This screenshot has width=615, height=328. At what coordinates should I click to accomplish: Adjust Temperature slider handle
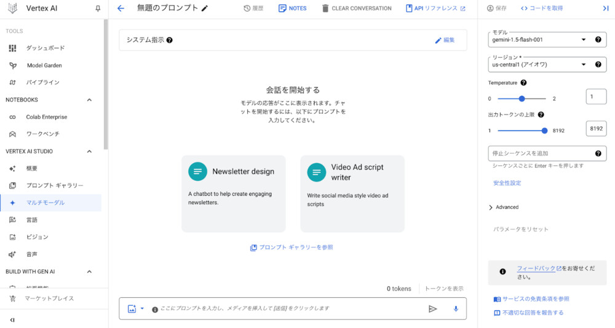pos(522,99)
